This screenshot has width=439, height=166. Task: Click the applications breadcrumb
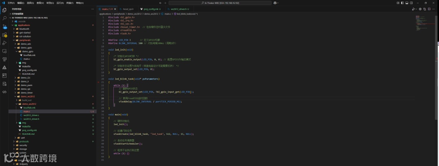tap(105, 14)
